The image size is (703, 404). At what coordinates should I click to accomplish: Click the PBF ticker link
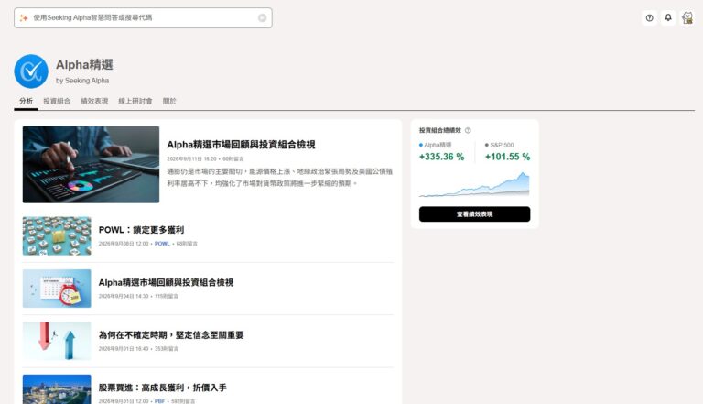pyautogui.click(x=159, y=401)
